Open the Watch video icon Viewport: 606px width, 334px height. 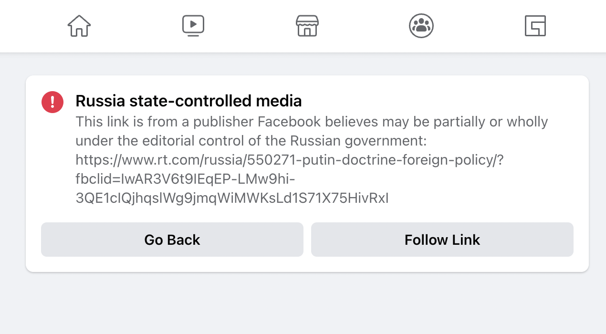193,26
